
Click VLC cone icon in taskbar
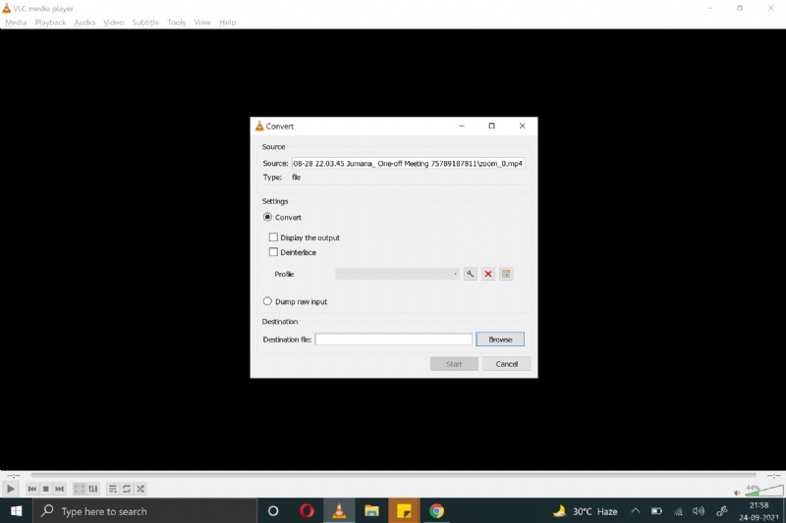click(x=339, y=511)
